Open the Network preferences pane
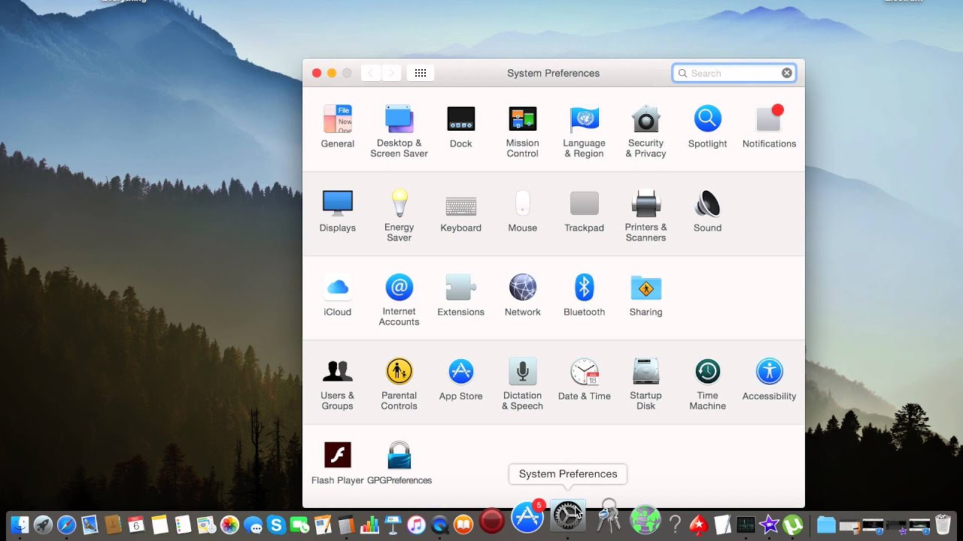The image size is (963, 541). pos(523,295)
